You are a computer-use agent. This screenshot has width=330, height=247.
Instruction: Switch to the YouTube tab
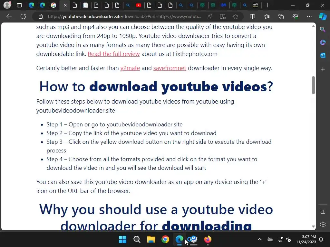(138, 5)
